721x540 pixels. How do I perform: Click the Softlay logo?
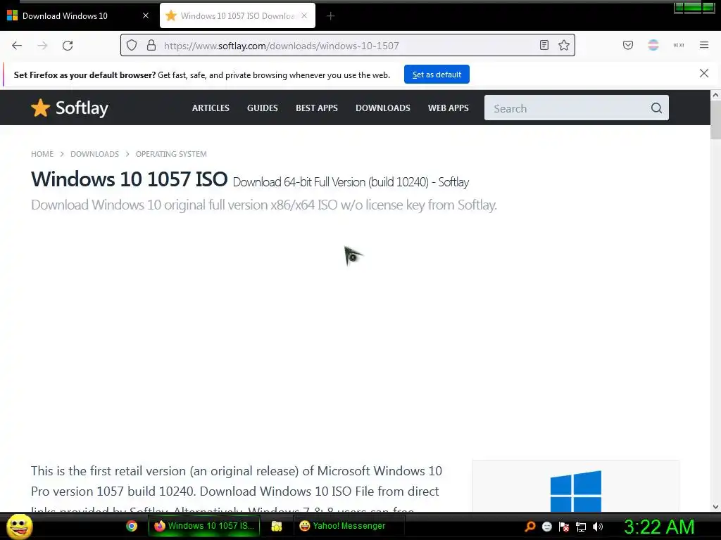[70, 108]
